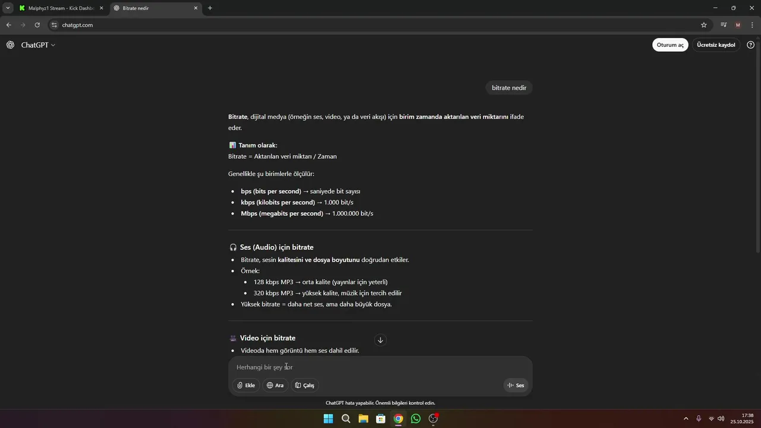Viewport: 761px width, 428px height.
Task: Bookmark this page with star icon
Action: click(704, 25)
